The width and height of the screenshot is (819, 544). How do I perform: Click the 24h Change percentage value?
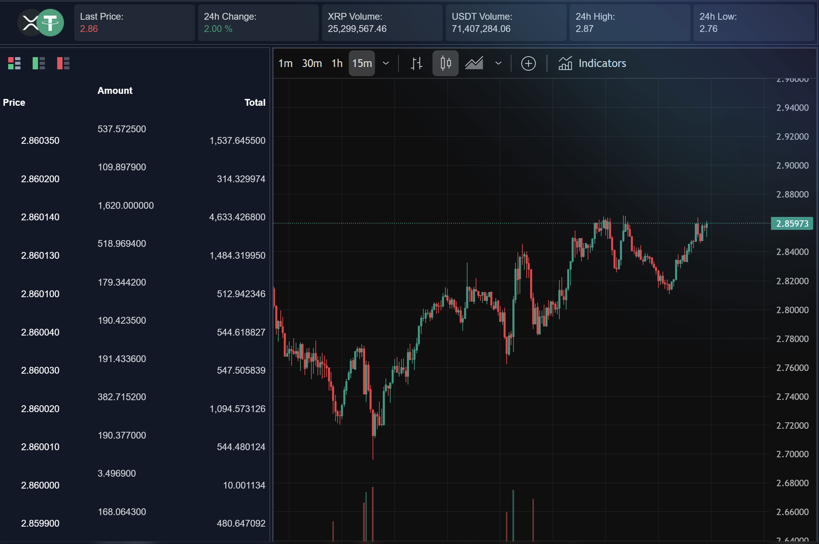click(218, 29)
